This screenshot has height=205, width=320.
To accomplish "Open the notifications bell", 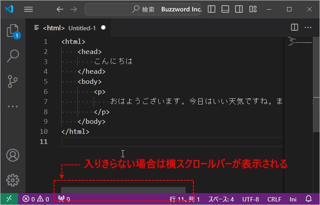I will pos(309,199).
